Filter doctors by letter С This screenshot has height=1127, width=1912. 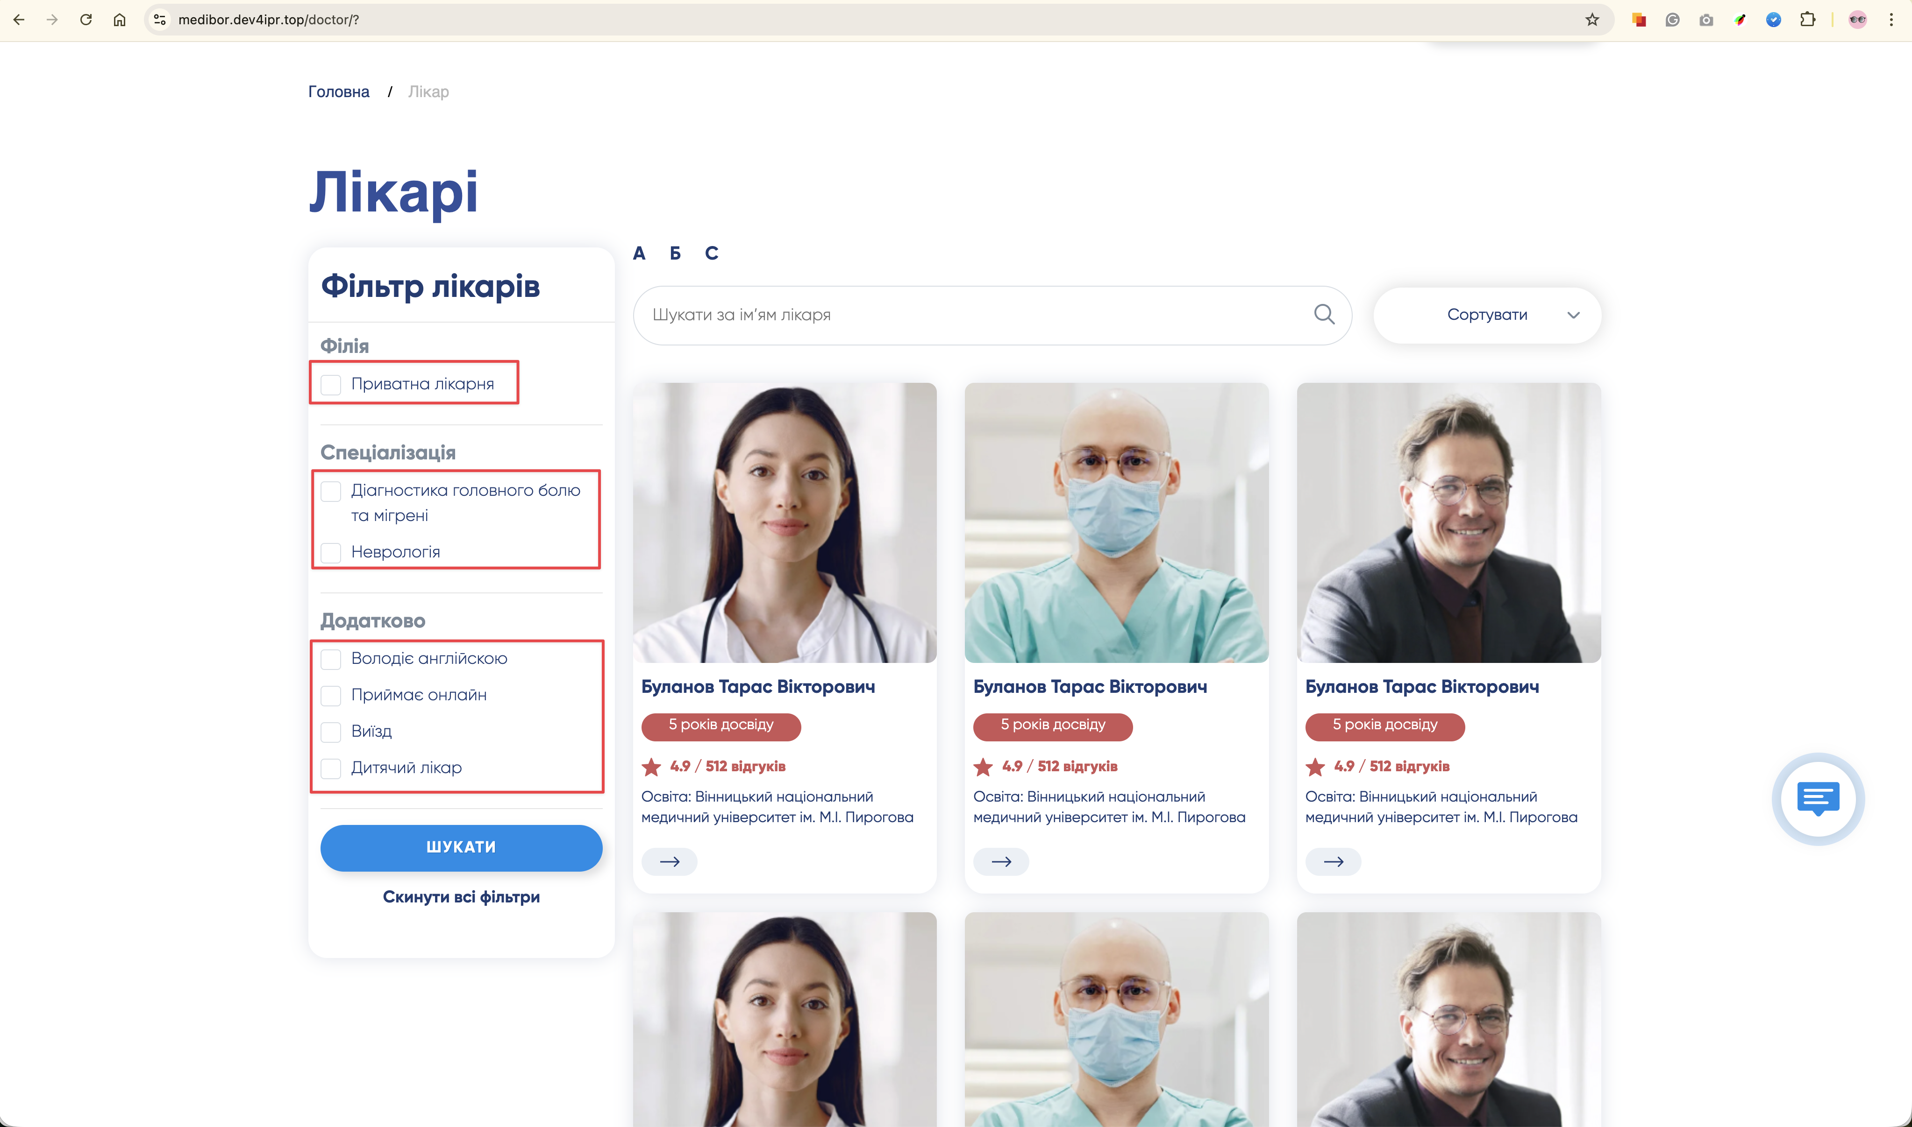click(x=711, y=253)
